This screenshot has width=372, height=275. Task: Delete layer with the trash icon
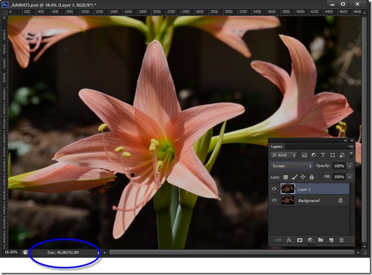[341, 240]
